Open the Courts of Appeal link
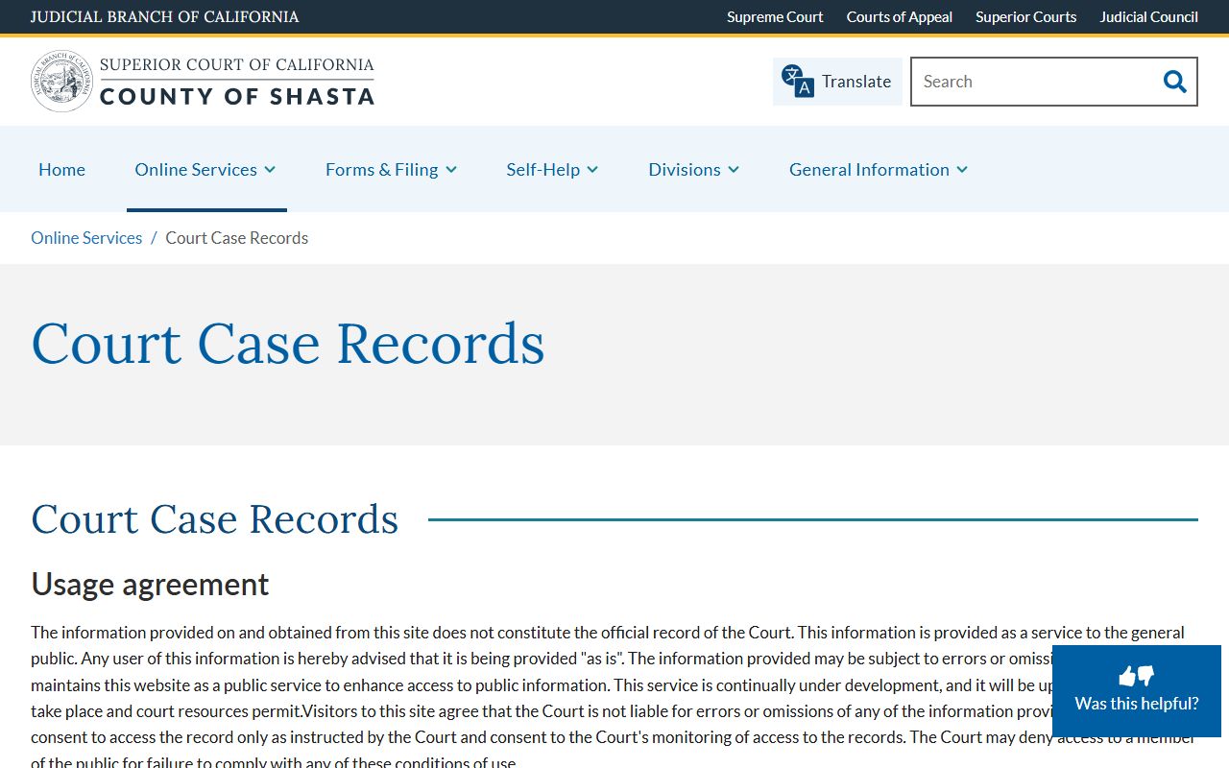Viewport: 1229px width, 768px height. pos(900,17)
